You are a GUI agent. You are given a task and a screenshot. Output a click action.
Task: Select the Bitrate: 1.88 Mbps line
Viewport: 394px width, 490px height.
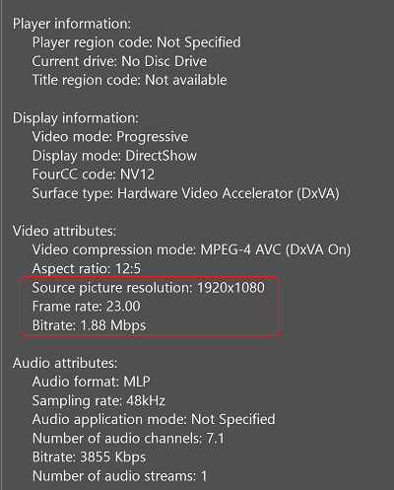coord(89,325)
